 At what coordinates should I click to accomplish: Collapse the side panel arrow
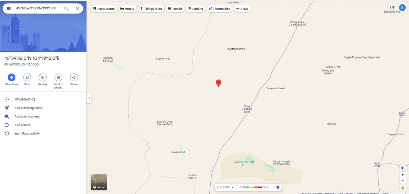point(89,98)
